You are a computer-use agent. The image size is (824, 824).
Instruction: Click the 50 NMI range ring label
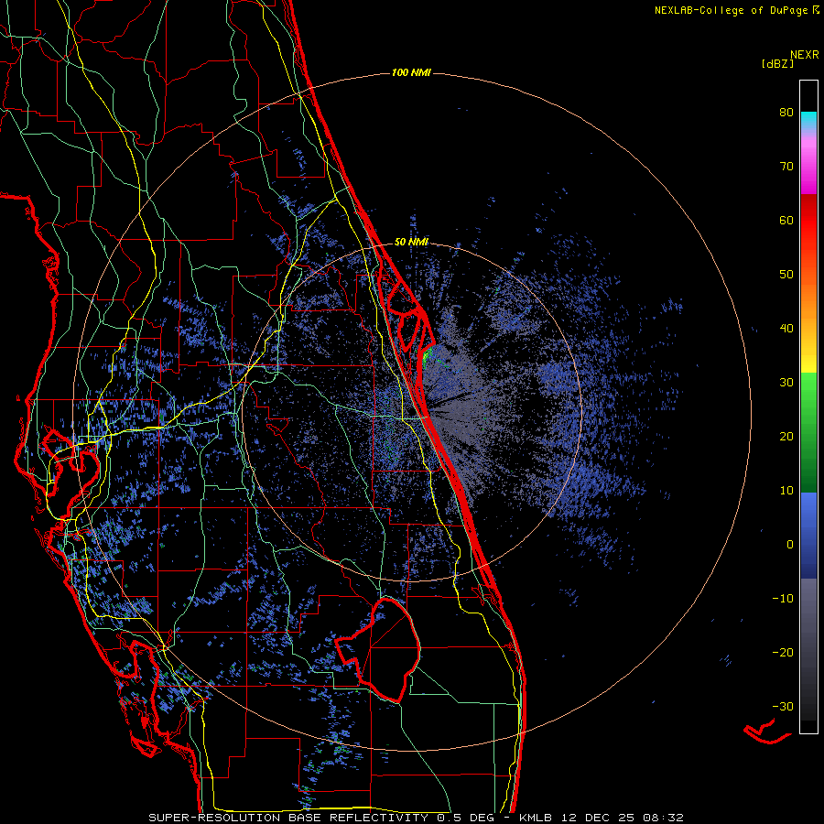pos(411,242)
